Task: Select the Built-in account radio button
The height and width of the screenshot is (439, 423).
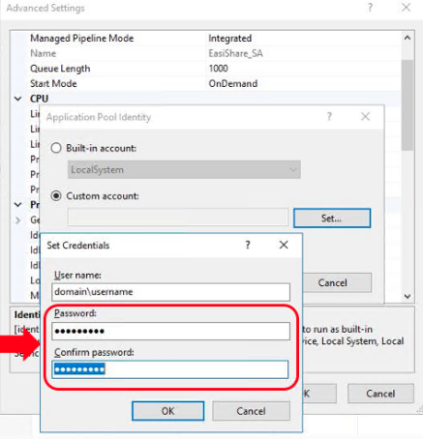Action: click(x=56, y=148)
